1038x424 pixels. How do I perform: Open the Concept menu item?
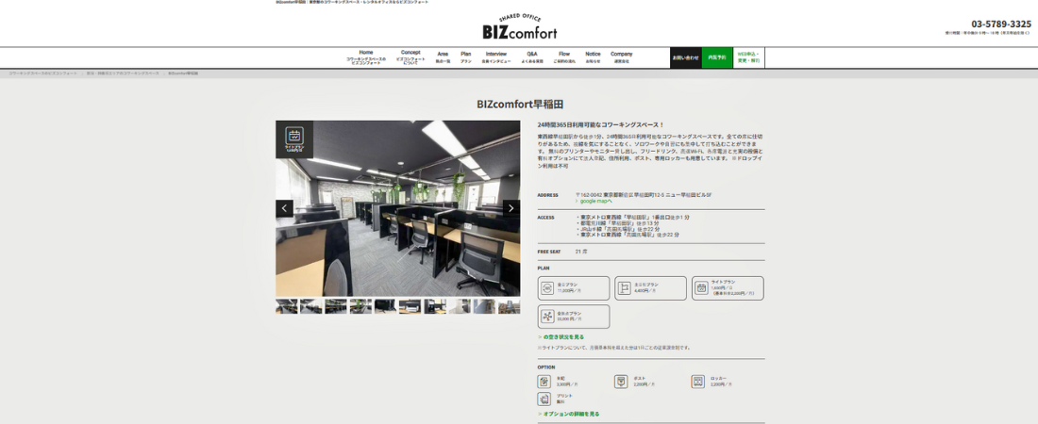[410, 57]
